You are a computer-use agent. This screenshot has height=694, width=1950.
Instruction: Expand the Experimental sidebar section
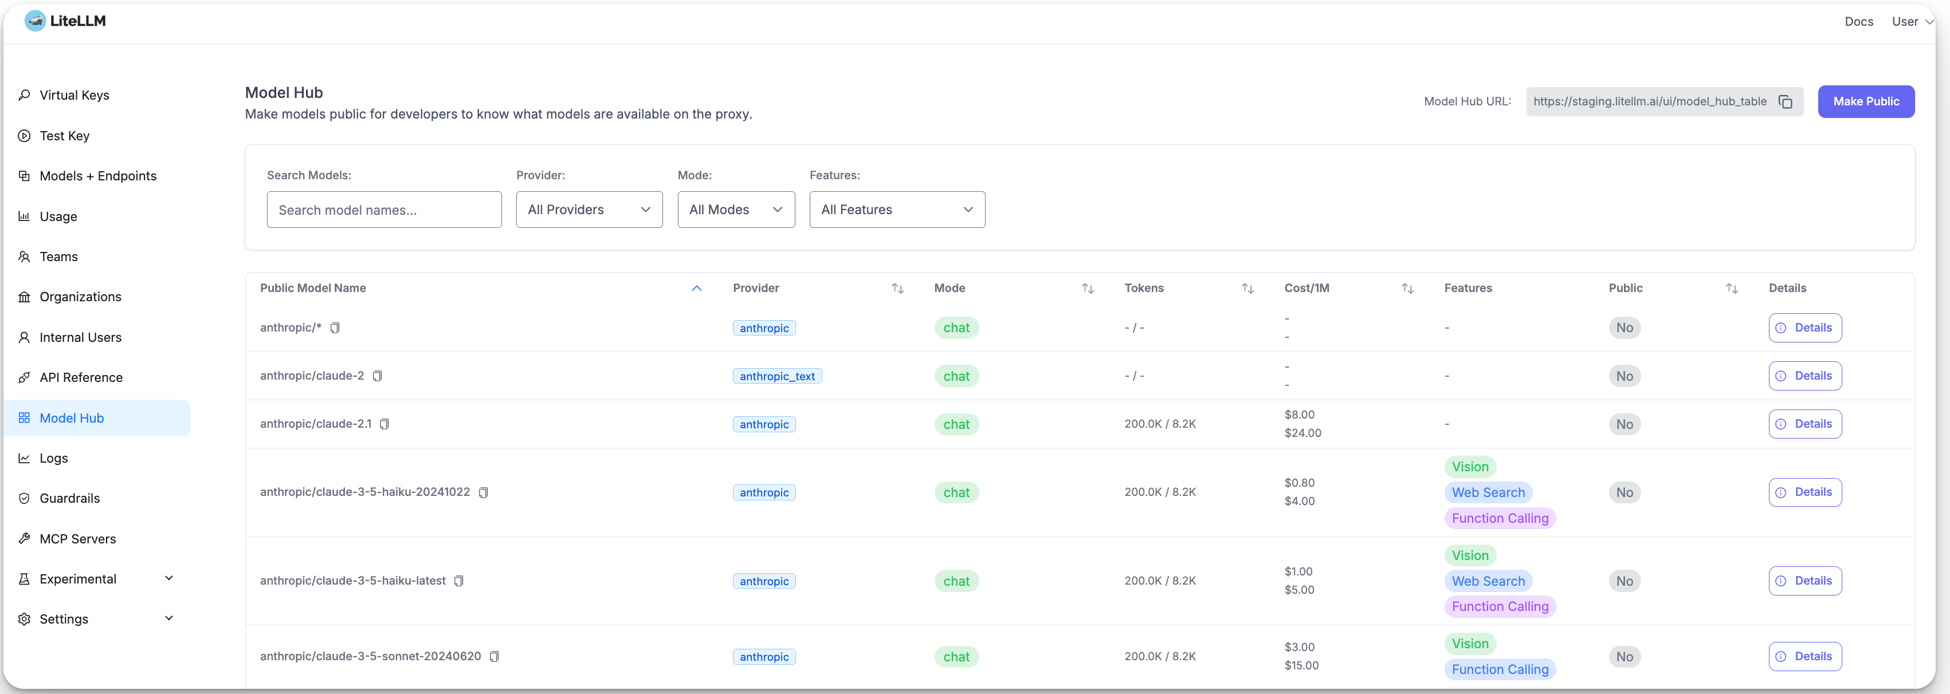pos(169,579)
